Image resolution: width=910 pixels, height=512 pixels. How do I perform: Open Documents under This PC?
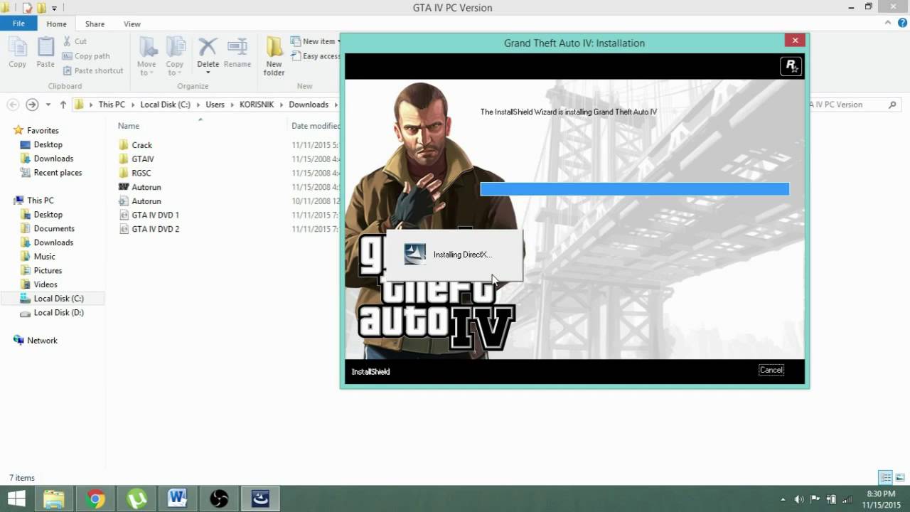coord(54,228)
